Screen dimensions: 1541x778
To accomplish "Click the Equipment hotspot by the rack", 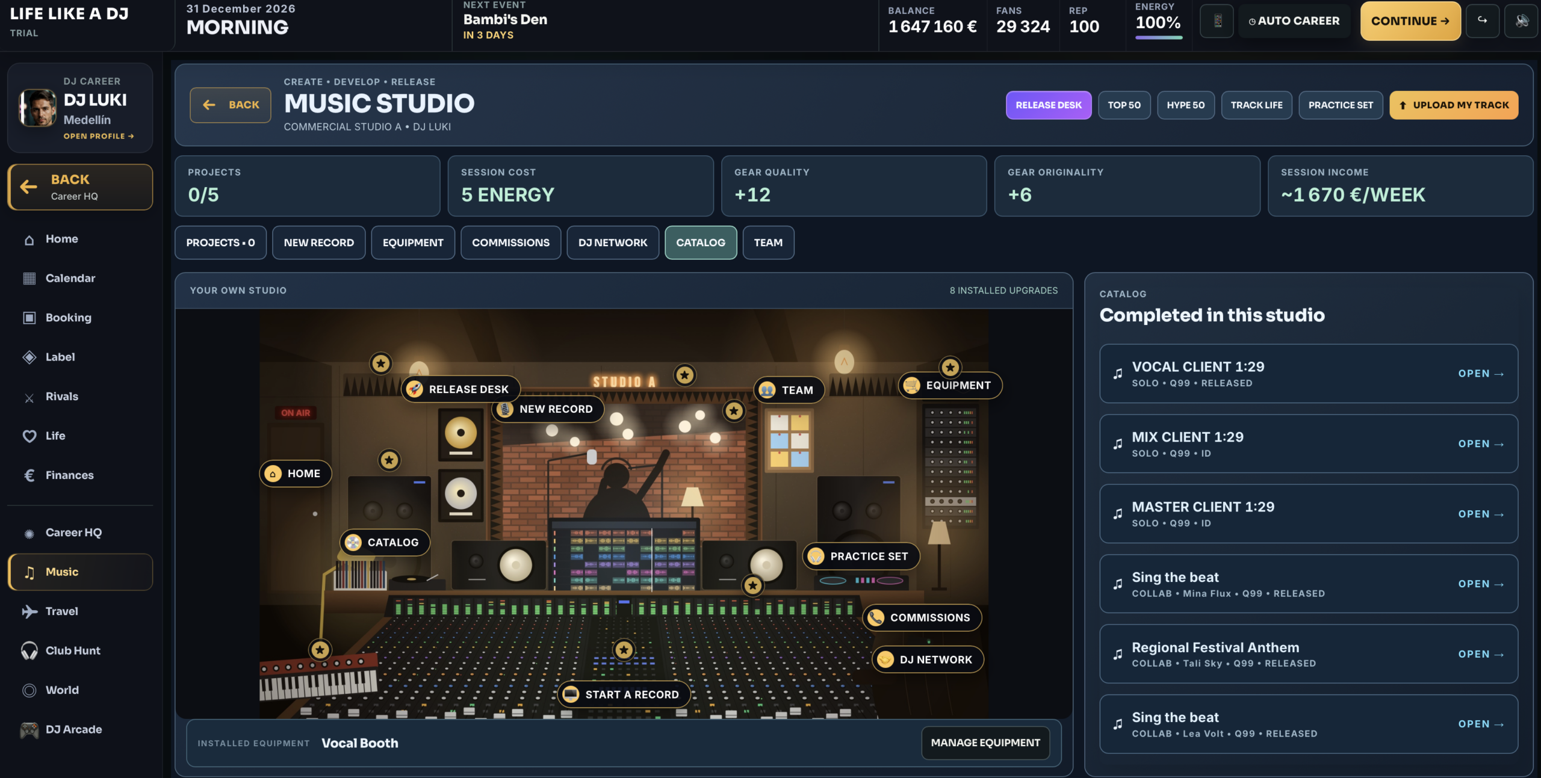I will pyautogui.click(x=950, y=385).
